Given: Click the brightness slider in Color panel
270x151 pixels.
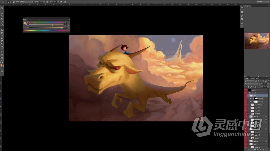Looking at the screenshot, I should pyautogui.click(x=46, y=27).
